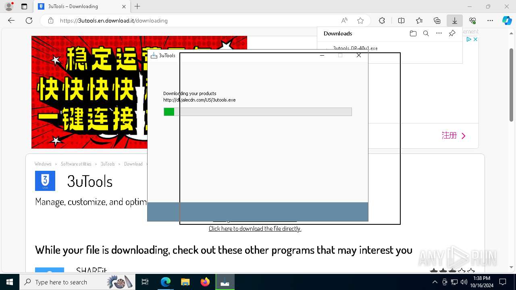
Task: Click the 3uTools blue app logo
Action: coord(45,181)
